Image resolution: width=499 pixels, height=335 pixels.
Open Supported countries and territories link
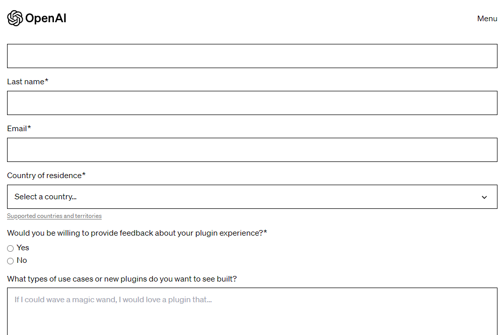[54, 216]
